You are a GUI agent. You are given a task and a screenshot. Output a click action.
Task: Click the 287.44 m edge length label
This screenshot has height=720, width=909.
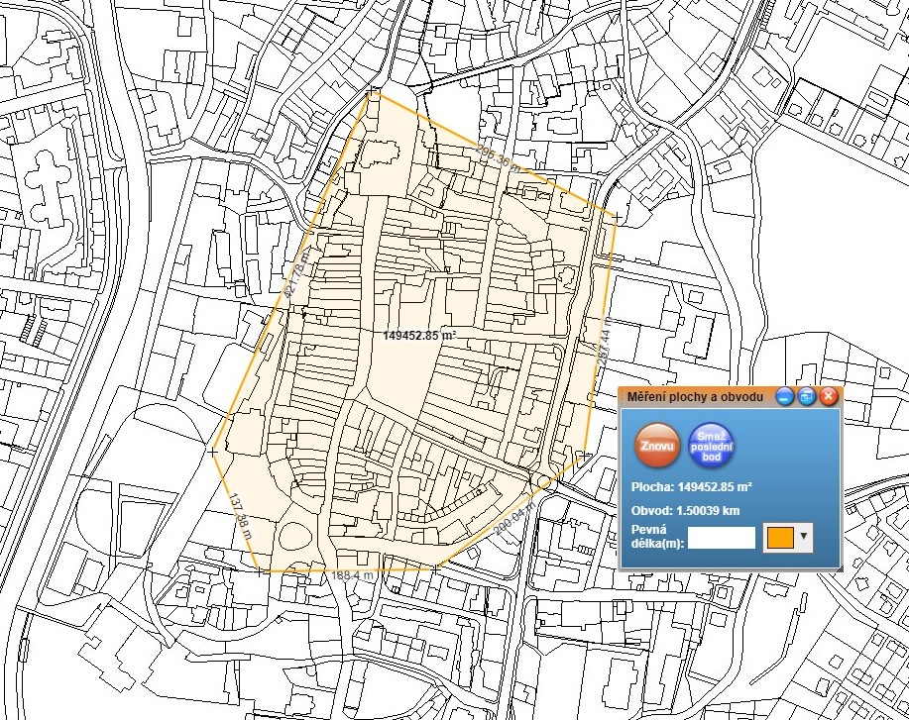[x=602, y=344]
